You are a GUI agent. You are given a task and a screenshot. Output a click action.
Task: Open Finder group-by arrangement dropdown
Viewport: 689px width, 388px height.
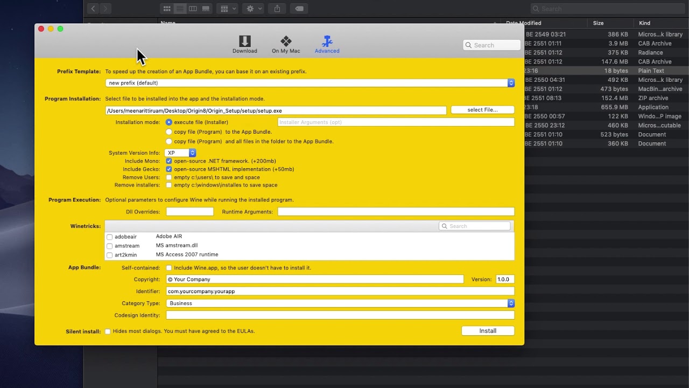click(228, 9)
